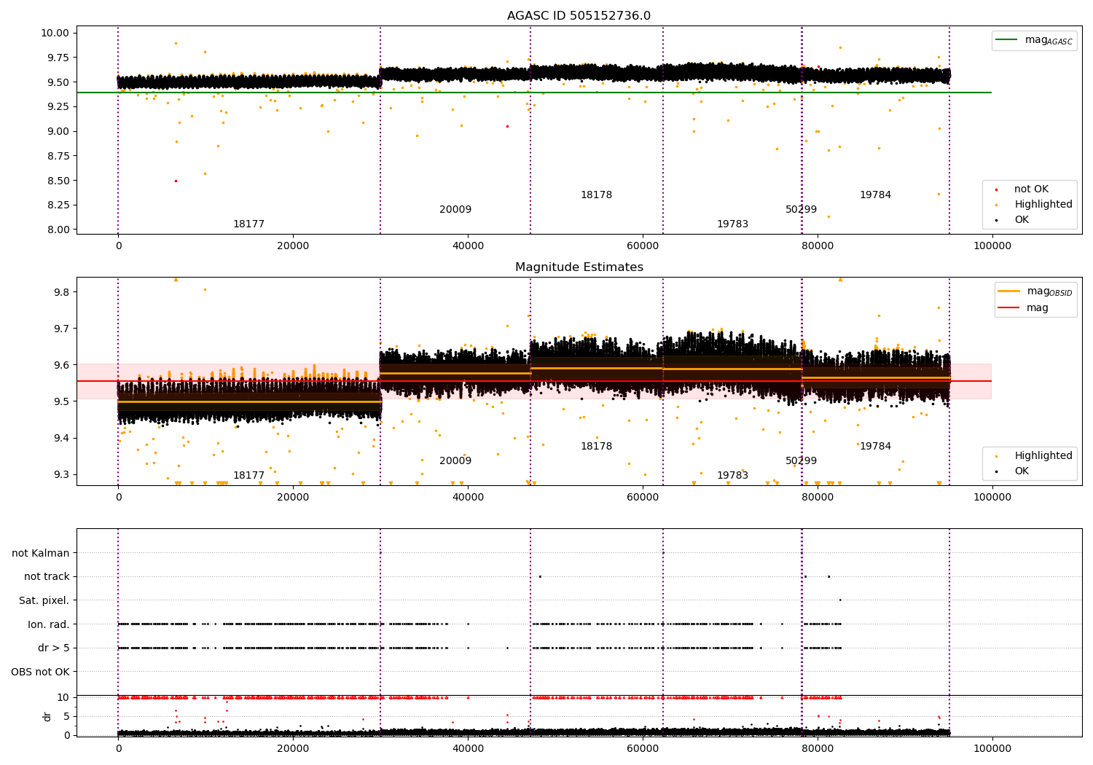The width and height of the screenshot is (1093, 765).
Task: Click obsid label 18177 in top plot
Action: [x=248, y=224]
